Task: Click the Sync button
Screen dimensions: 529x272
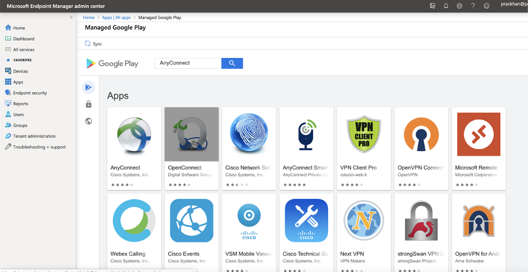Action: click(x=94, y=44)
